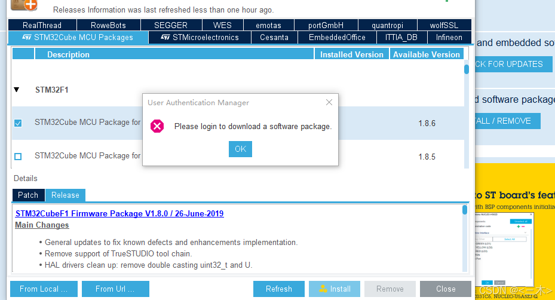The height and width of the screenshot is (300, 555).
Task: Click the package box icon at top left
Action: [24, 5]
